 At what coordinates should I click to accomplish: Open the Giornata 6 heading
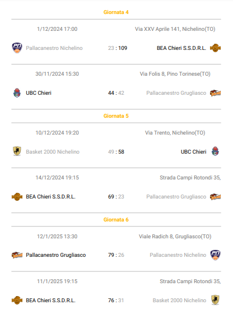[x=116, y=220]
